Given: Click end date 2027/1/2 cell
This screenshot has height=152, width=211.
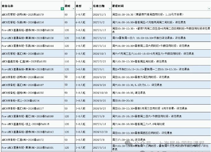Looking at the screenshot, I should 102,22.
